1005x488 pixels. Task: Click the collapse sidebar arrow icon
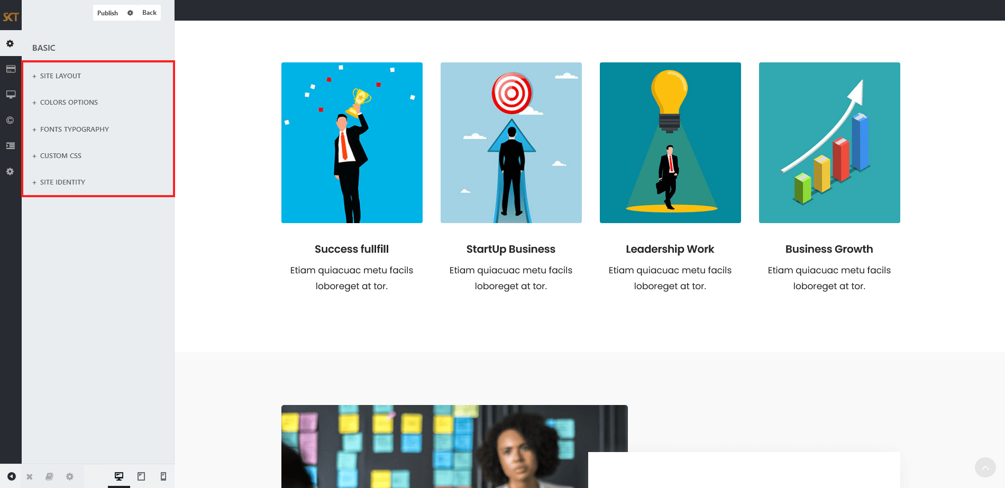coord(12,476)
